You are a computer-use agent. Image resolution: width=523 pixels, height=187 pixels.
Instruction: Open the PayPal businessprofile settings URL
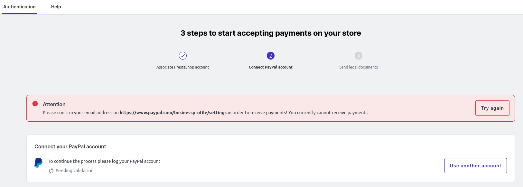[x=173, y=113]
